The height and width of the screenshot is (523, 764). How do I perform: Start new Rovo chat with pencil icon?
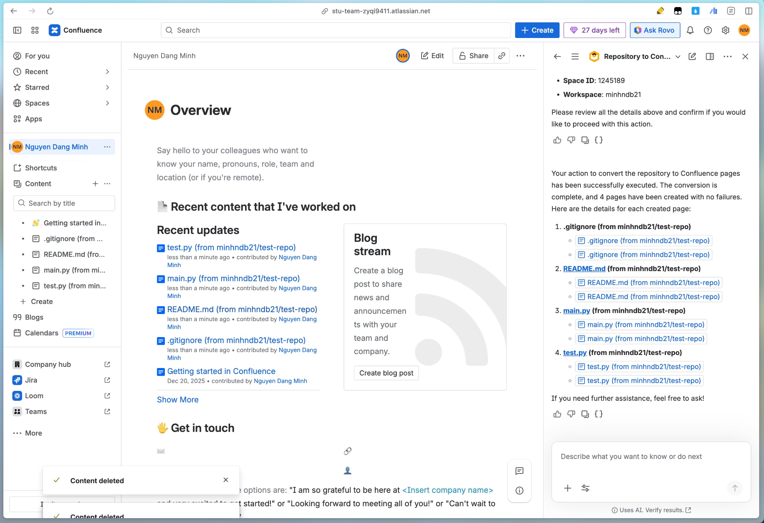point(692,56)
